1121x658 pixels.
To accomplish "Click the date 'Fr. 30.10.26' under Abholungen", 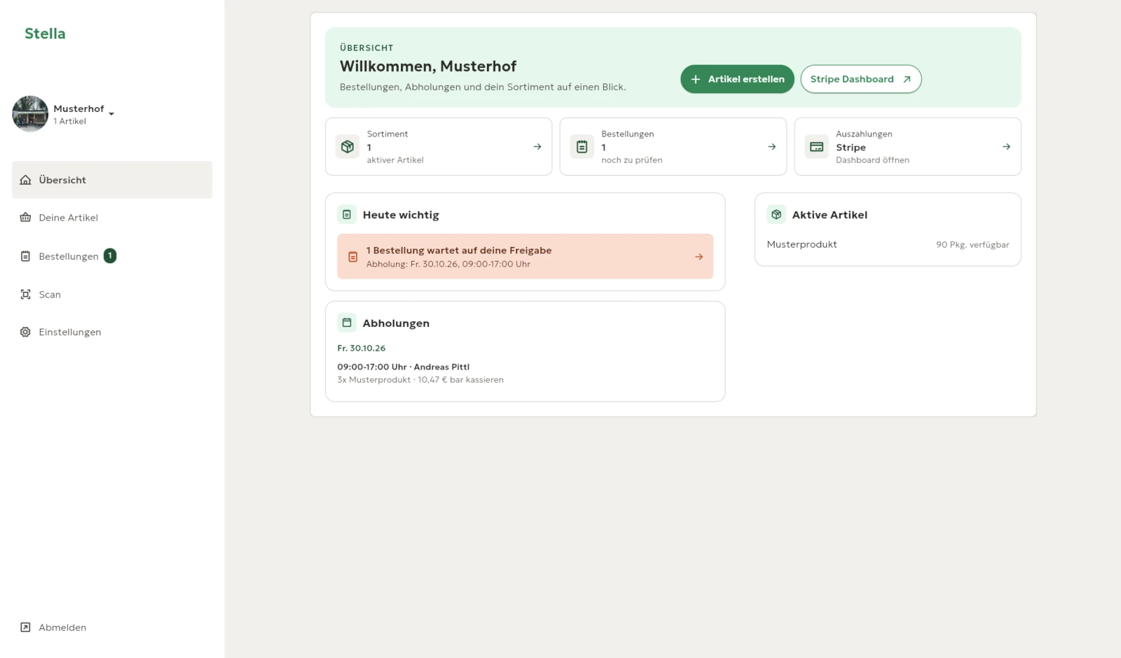I will pos(362,348).
